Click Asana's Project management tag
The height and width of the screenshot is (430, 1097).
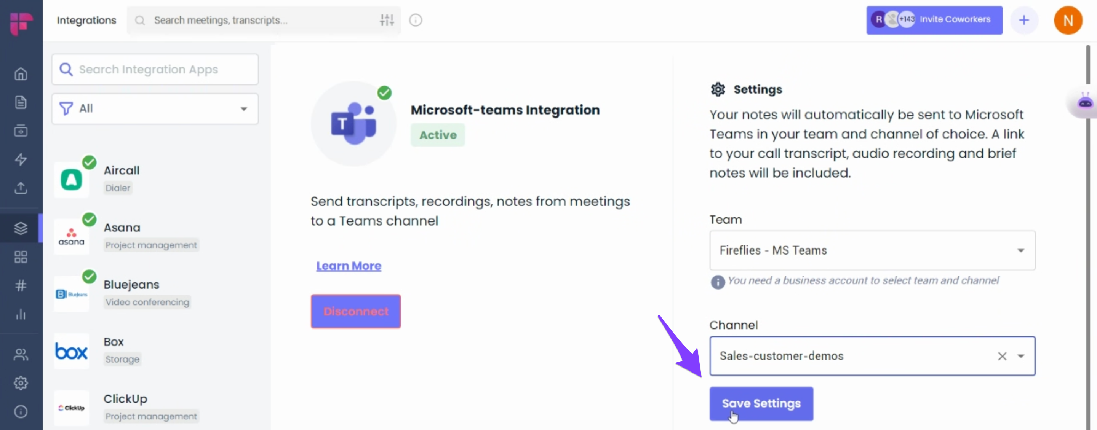151,245
